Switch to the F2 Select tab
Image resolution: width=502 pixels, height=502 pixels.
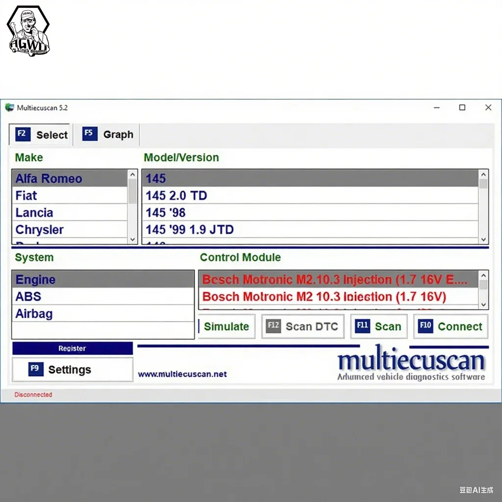pyautogui.click(x=40, y=134)
